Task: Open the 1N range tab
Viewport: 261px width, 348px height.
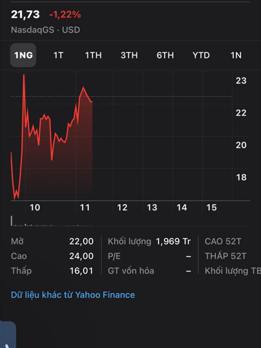Action: [x=236, y=55]
